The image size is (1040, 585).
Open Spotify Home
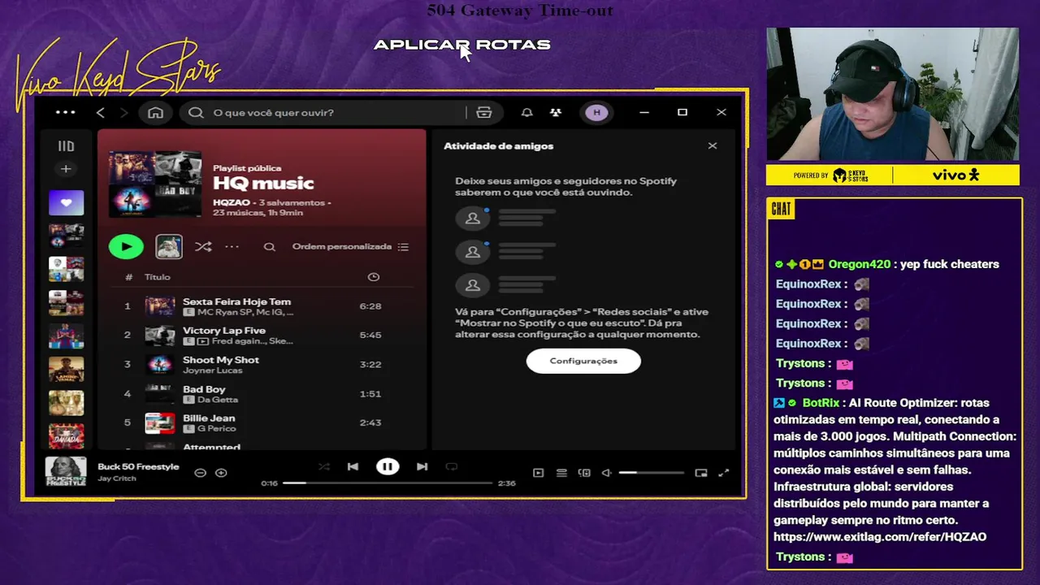point(155,112)
